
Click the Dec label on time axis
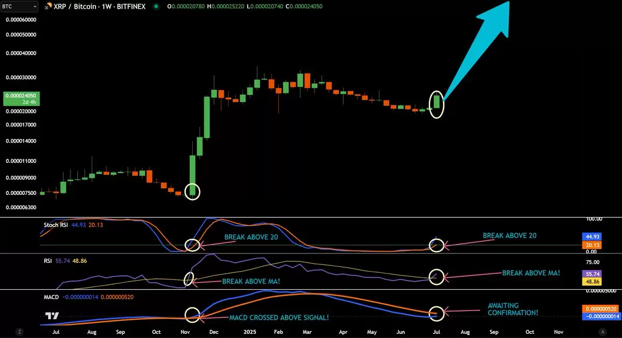(x=214, y=331)
